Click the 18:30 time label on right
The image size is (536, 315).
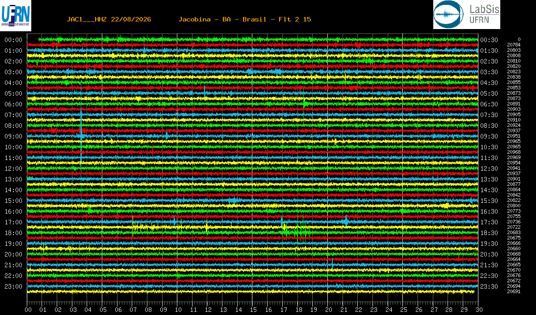click(489, 233)
